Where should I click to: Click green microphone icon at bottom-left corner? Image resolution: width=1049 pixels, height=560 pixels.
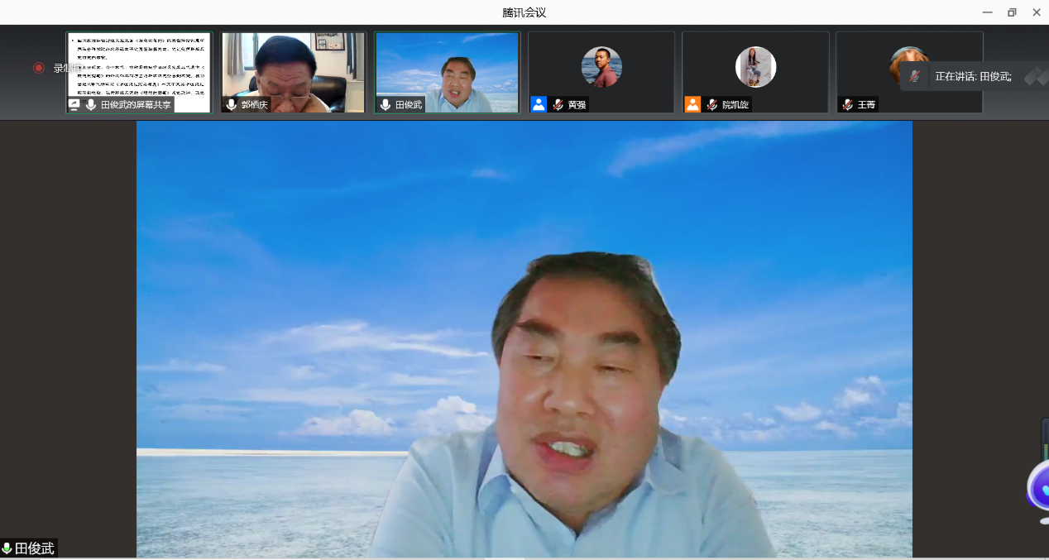tap(7, 548)
